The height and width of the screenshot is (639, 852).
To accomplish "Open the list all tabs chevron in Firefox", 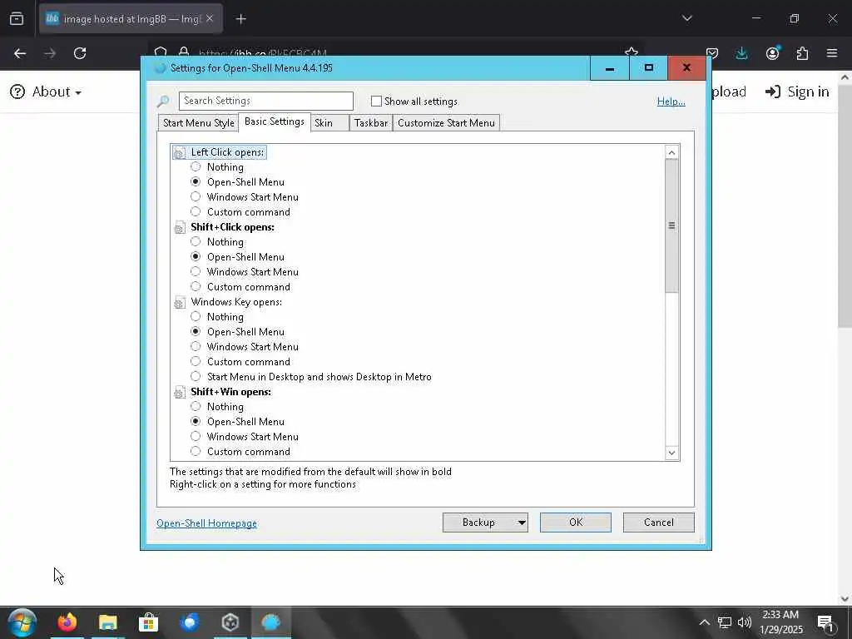I will (686, 18).
